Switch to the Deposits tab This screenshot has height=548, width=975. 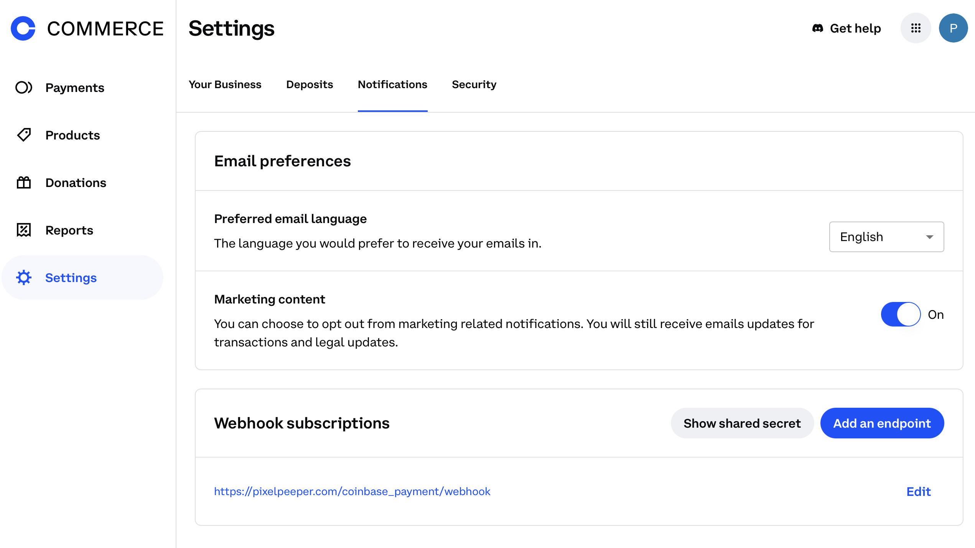(x=310, y=84)
